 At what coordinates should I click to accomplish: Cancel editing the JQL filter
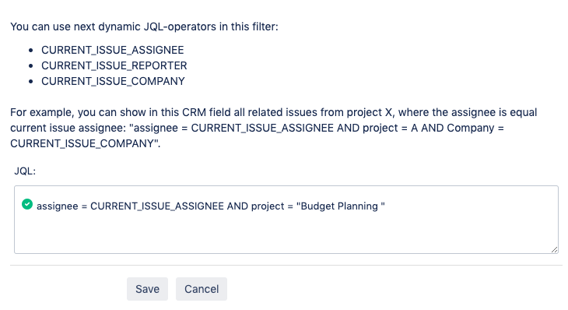[x=202, y=289]
